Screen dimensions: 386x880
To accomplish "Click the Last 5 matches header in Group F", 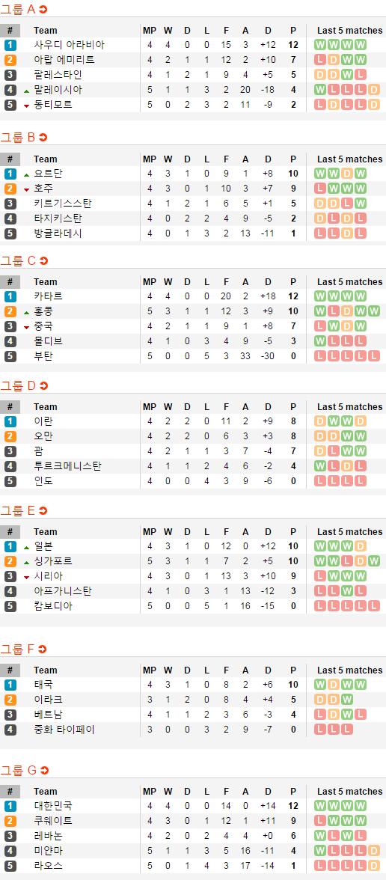I will (x=349, y=670).
